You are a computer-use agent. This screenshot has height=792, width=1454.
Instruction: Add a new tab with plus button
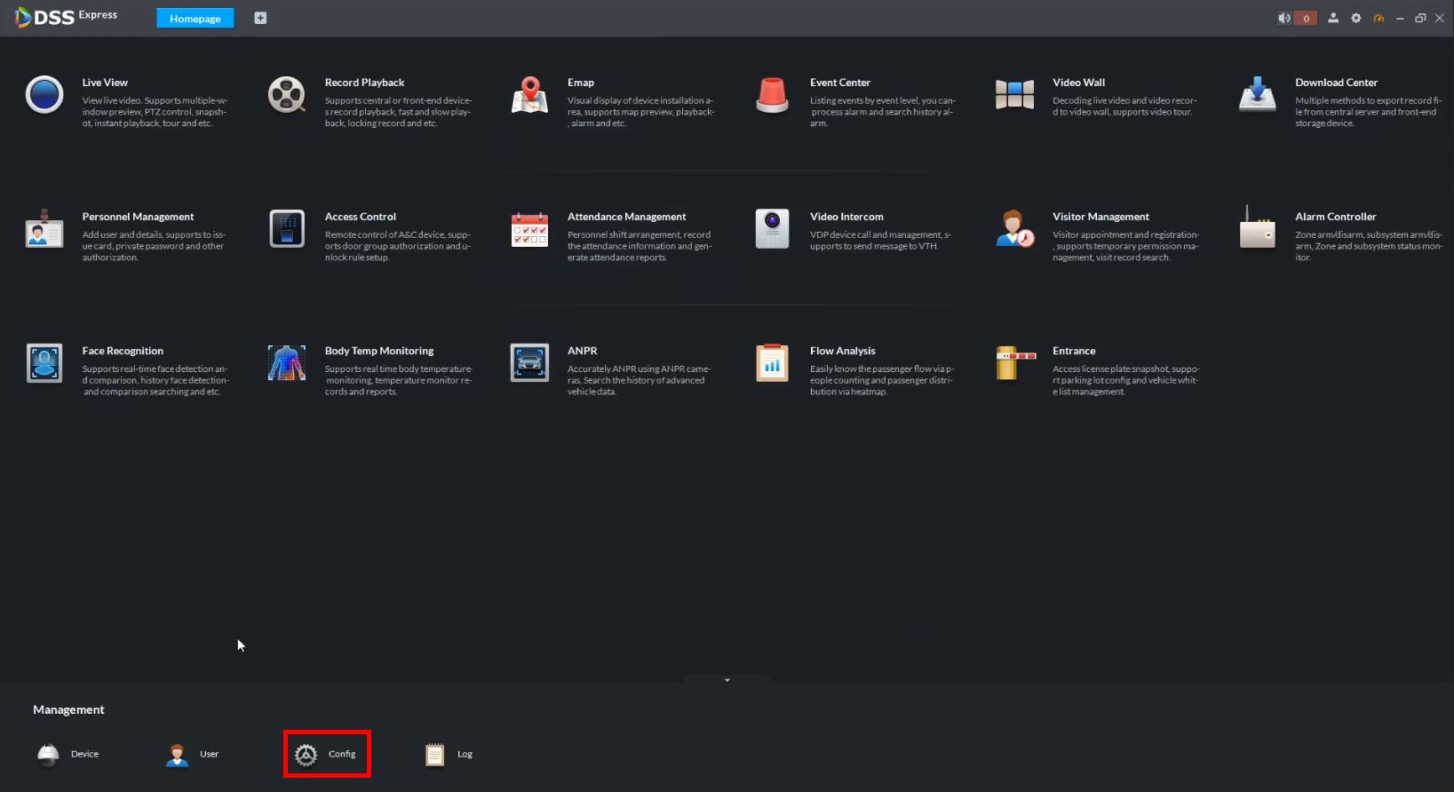(260, 18)
